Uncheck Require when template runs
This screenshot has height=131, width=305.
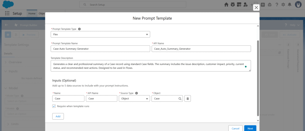click(54, 106)
